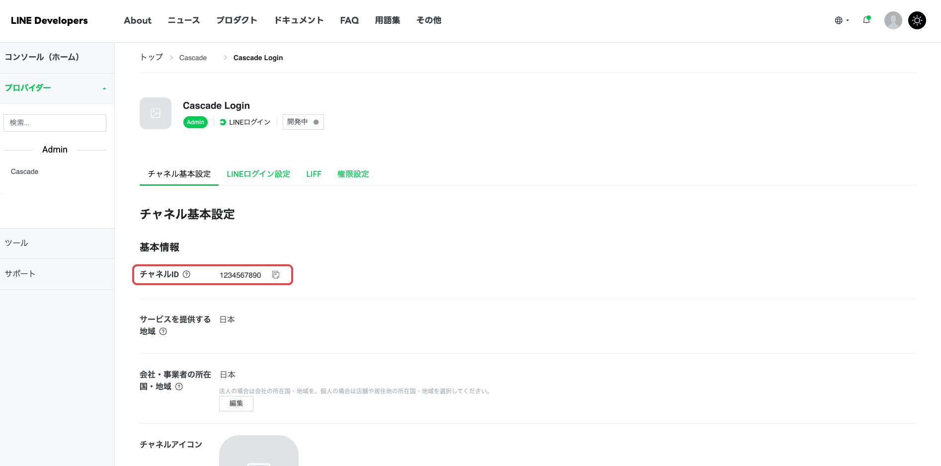941x466 pixels.
Task: Click the LINE Developers logo
Action: 49,20
